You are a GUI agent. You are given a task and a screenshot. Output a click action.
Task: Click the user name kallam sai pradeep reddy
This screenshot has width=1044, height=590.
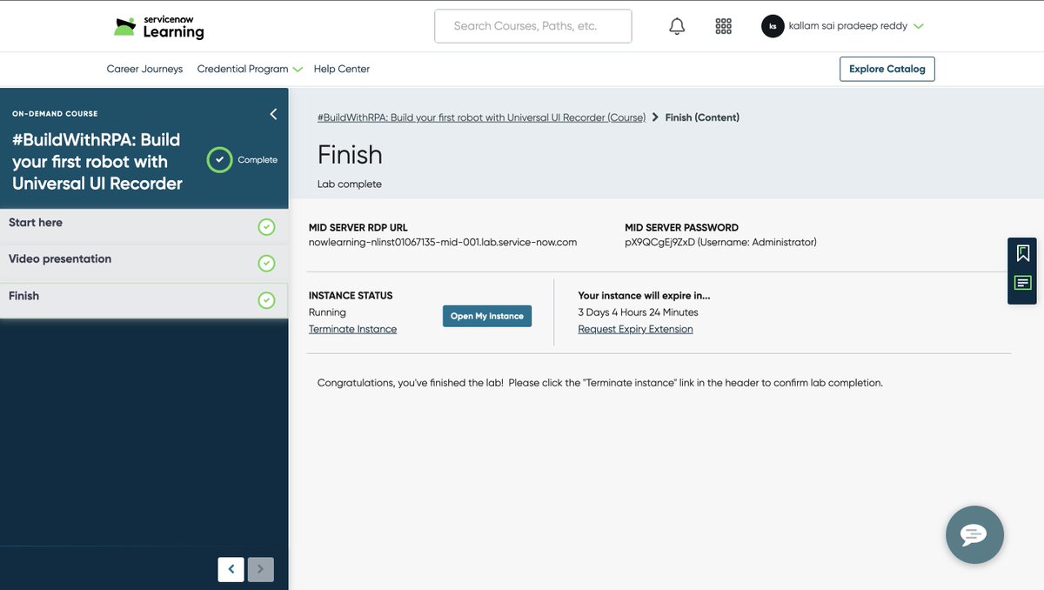[x=848, y=26]
